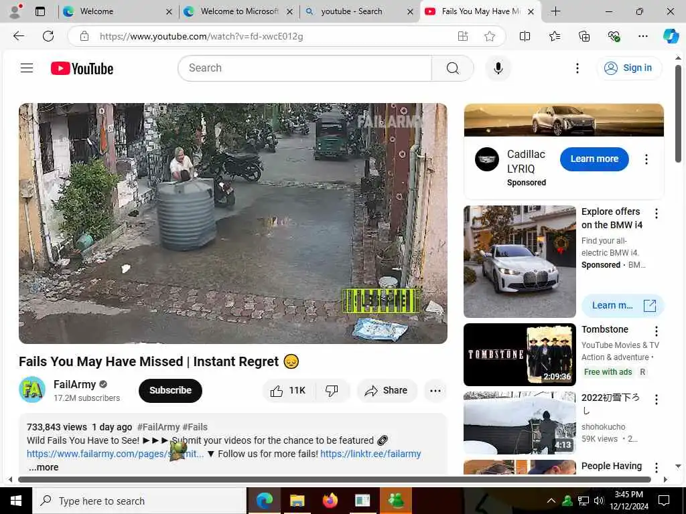Open a new browser tab

555,11
